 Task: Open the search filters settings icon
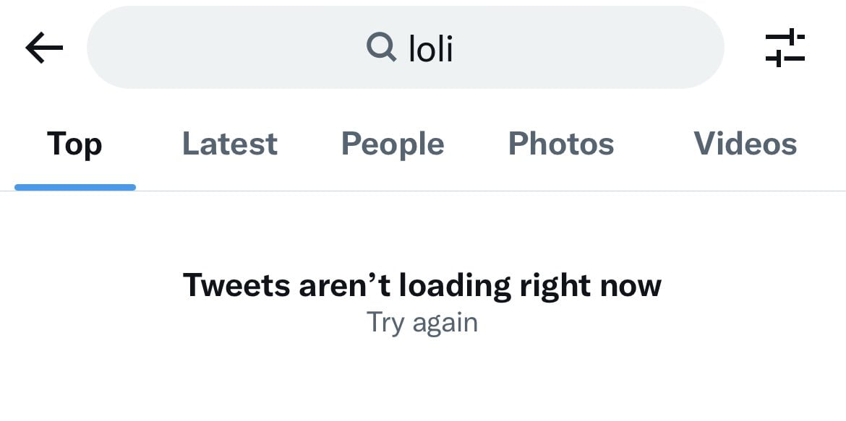(x=785, y=48)
